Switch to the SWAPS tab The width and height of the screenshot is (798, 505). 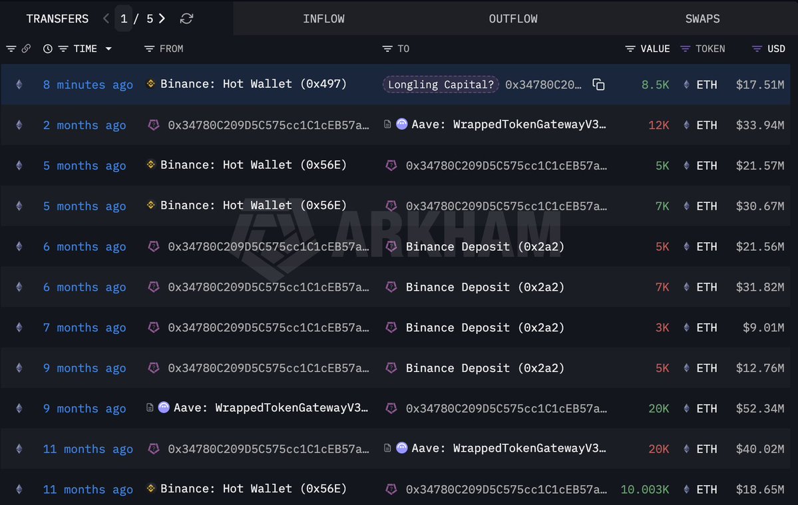pos(702,19)
